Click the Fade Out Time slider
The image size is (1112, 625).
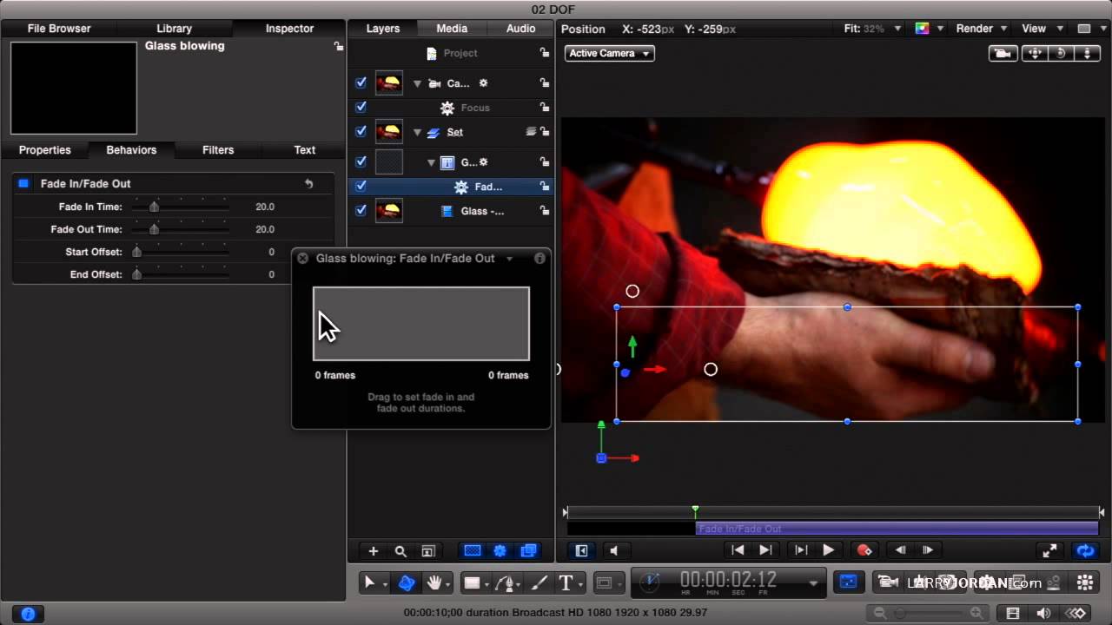(181, 229)
